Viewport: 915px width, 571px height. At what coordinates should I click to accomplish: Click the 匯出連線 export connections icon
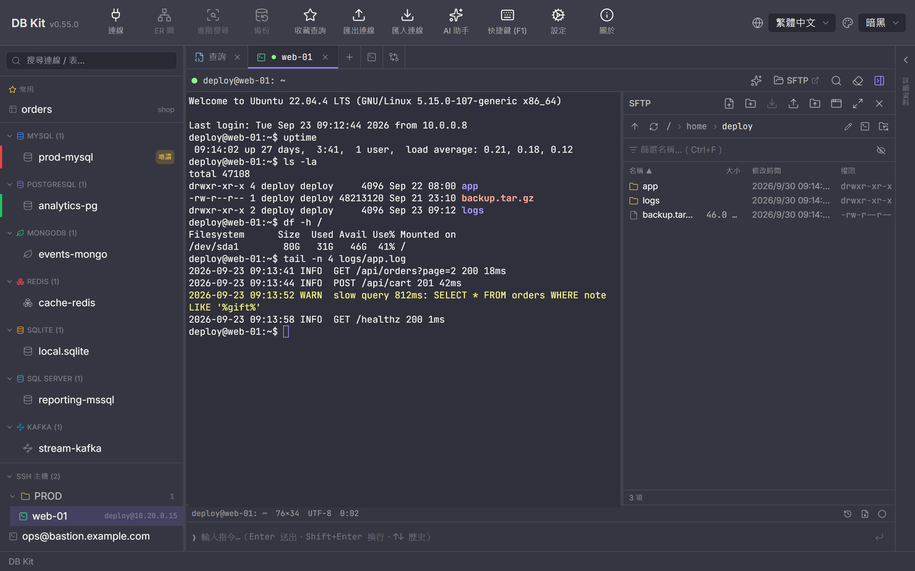tap(359, 22)
